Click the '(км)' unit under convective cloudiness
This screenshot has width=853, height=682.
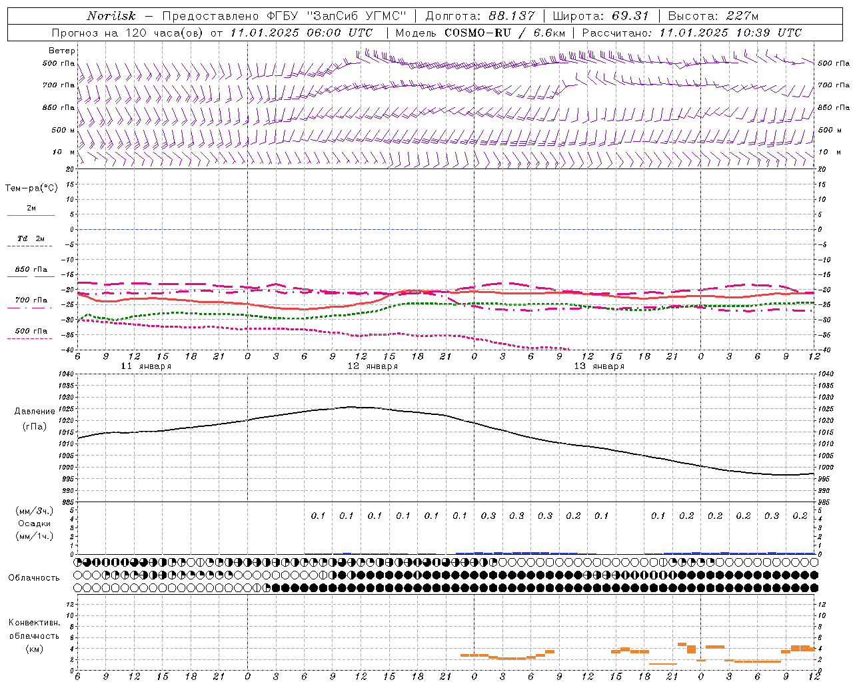click(x=35, y=649)
